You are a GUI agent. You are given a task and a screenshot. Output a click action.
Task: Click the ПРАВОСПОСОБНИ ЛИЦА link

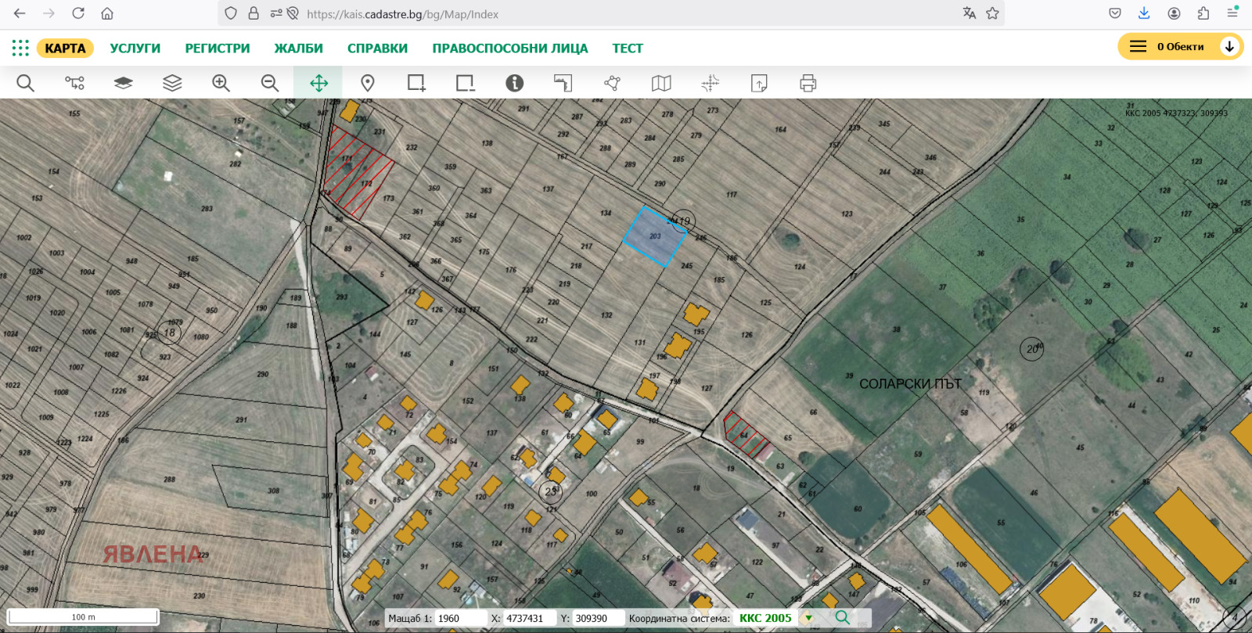509,49
